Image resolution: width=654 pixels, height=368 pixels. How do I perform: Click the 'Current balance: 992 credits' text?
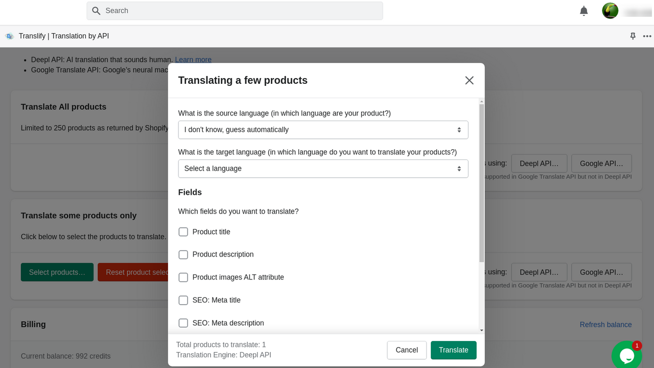(66, 356)
